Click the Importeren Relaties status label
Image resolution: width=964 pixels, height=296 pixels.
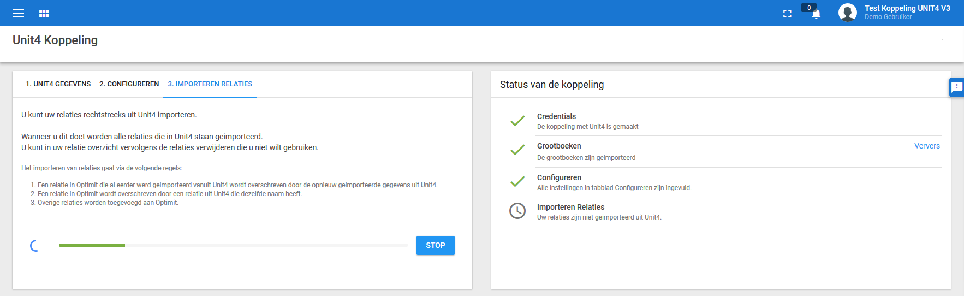point(570,207)
